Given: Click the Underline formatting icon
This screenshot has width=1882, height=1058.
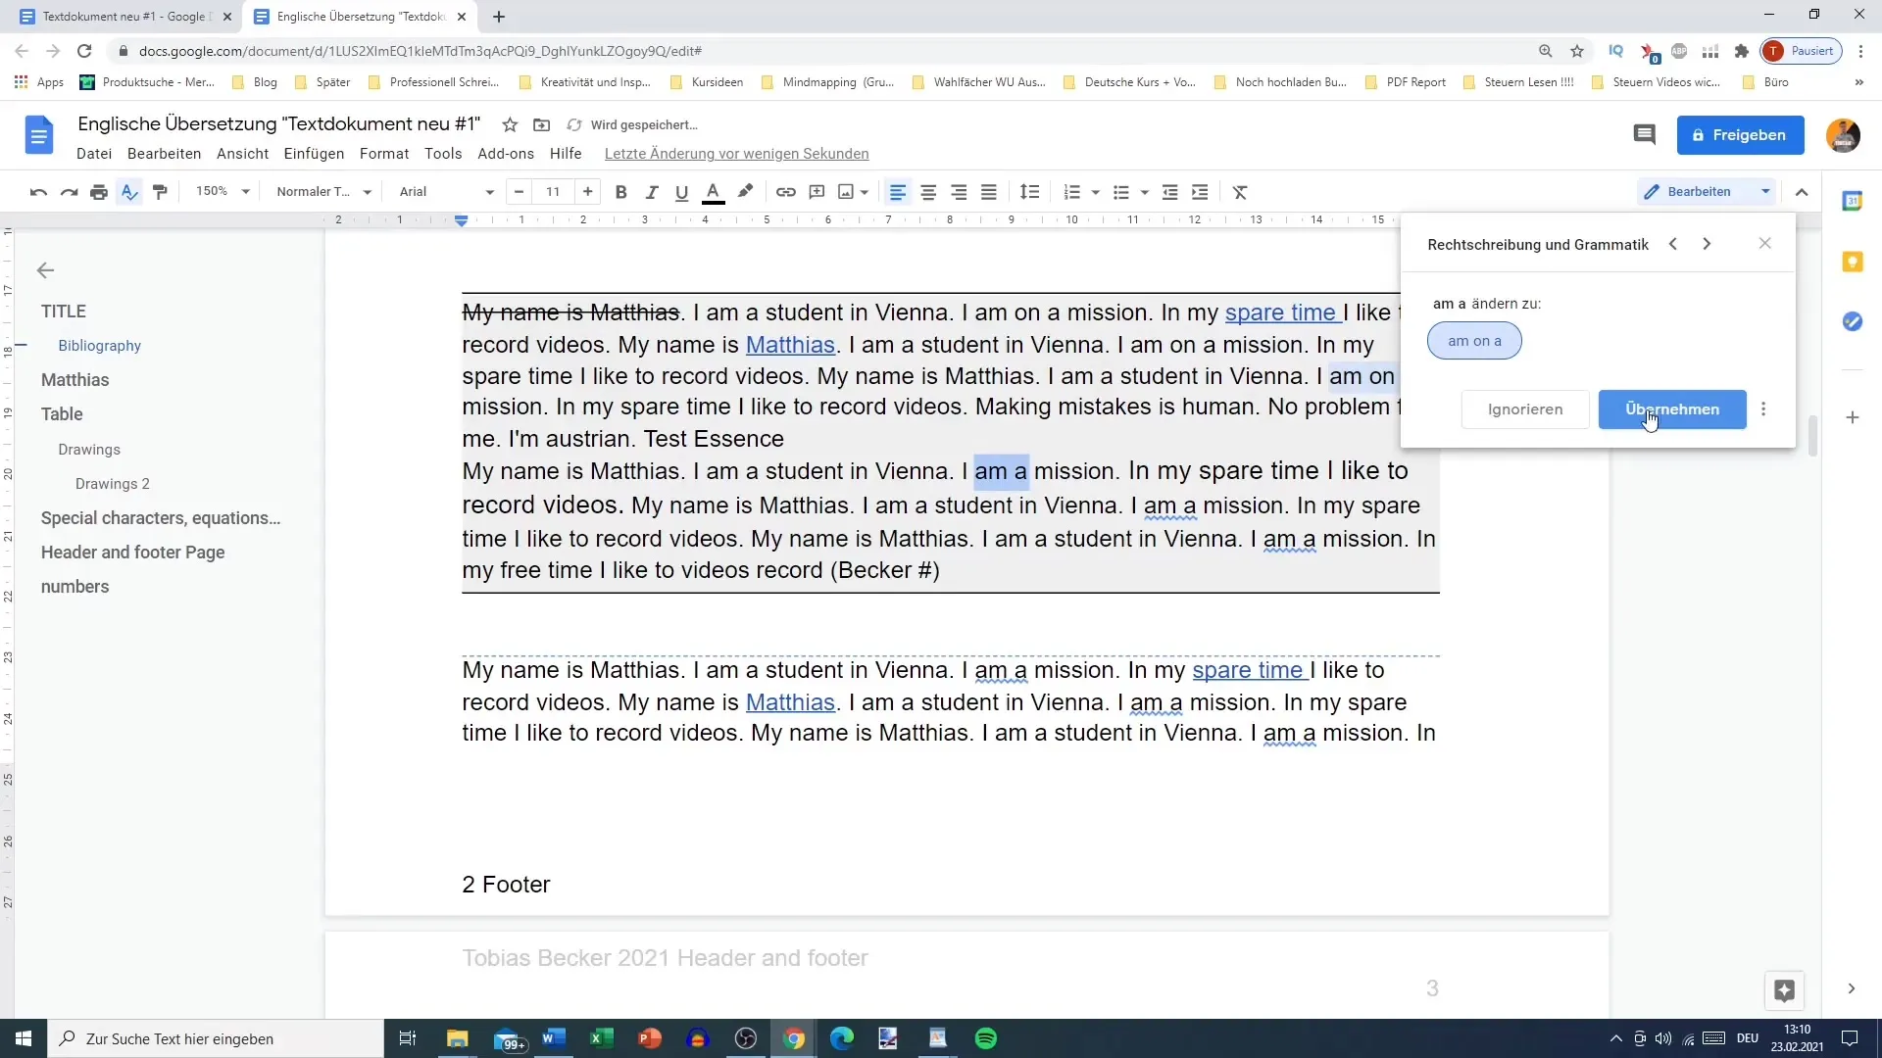Looking at the screenshot, I should click(x=681, y=191).
